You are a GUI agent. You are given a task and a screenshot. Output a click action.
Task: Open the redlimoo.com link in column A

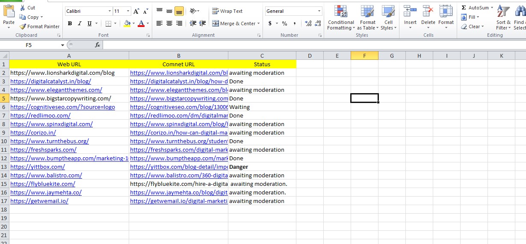click(x=40, y=115)
